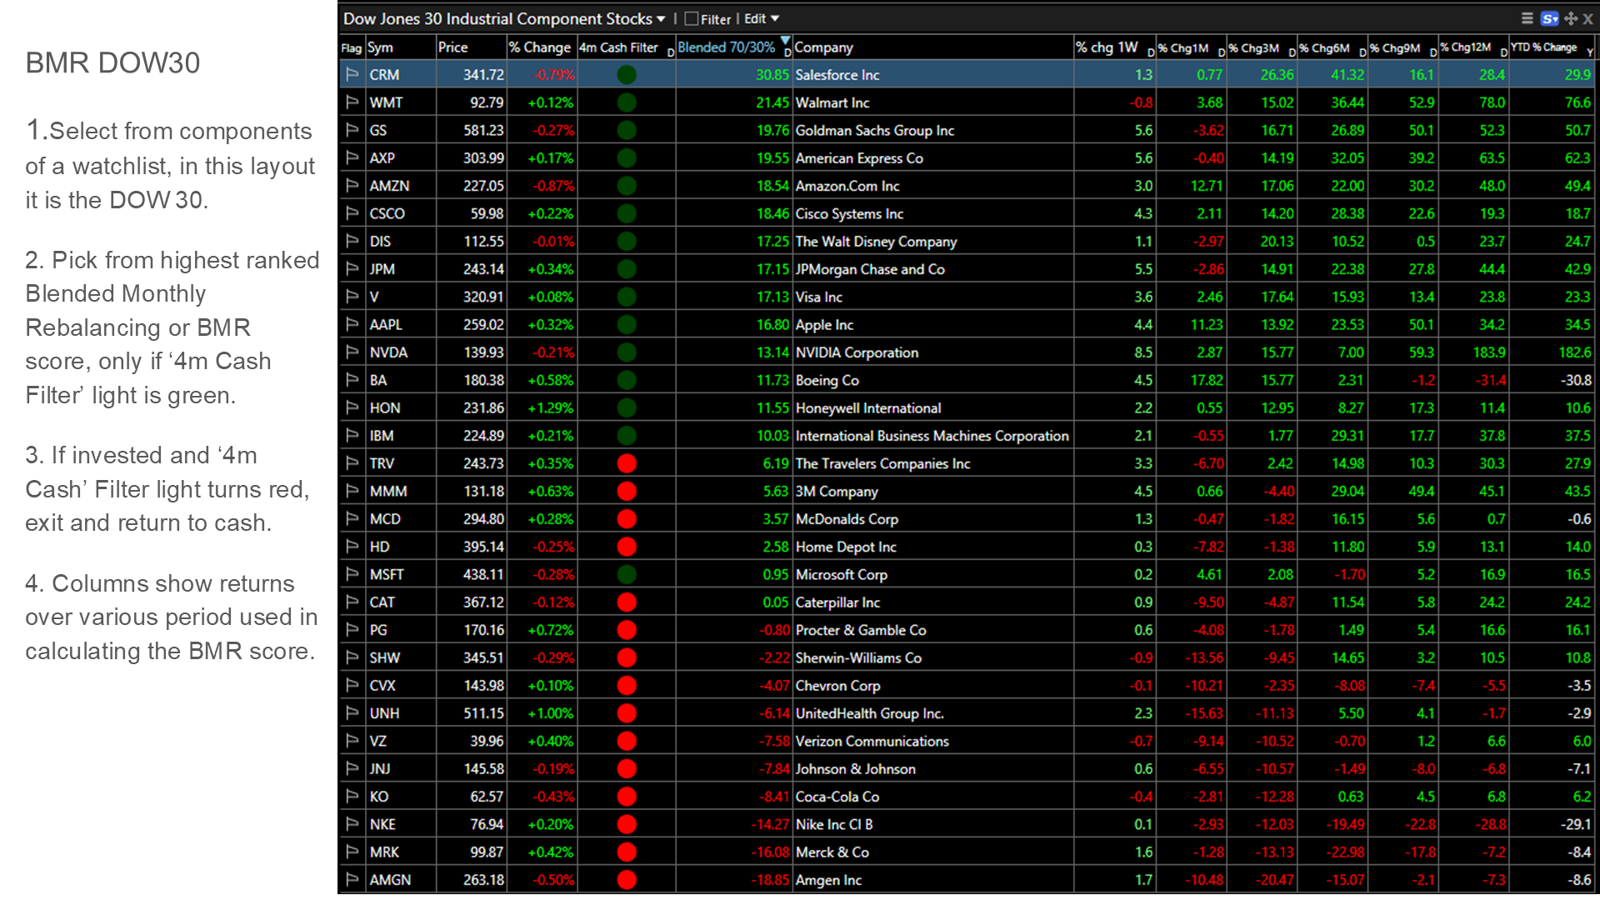Viewport: 1600px width, 900px height.
Task: Click the move crosshair icon near top right
Action: tap(1570, 17)
